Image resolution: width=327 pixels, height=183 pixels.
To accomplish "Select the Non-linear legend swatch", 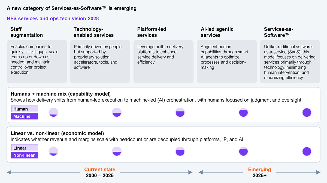I will pos(25,155).
